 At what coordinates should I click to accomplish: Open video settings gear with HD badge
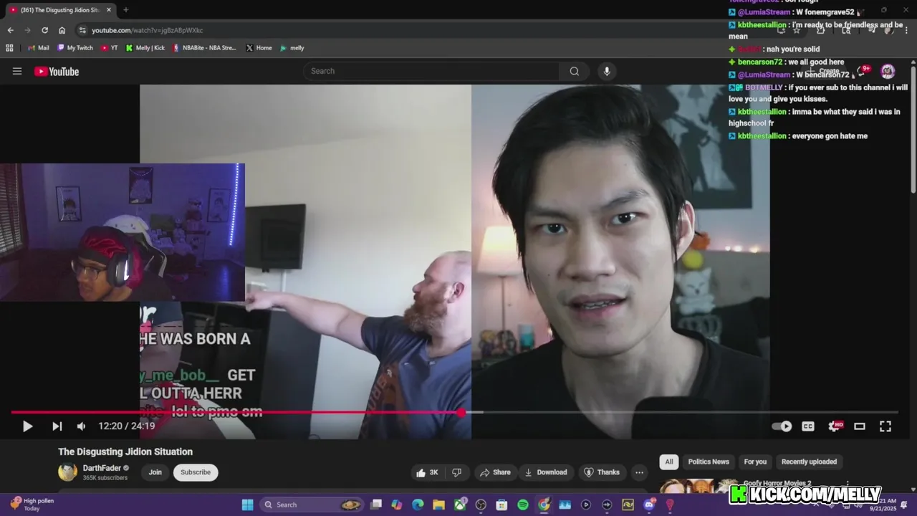click(x=835, y=426)
